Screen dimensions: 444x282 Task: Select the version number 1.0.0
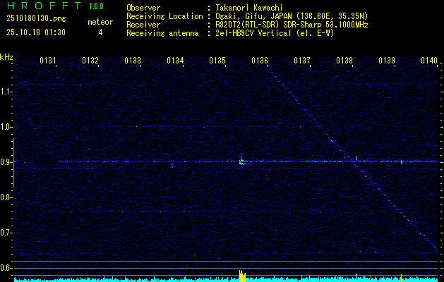click(x=96, y=6)
